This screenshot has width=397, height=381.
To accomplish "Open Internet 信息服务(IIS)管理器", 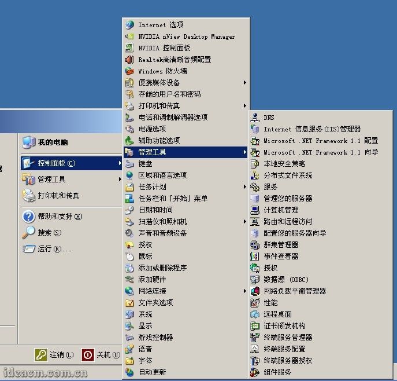I will click(x=312, y=129).
